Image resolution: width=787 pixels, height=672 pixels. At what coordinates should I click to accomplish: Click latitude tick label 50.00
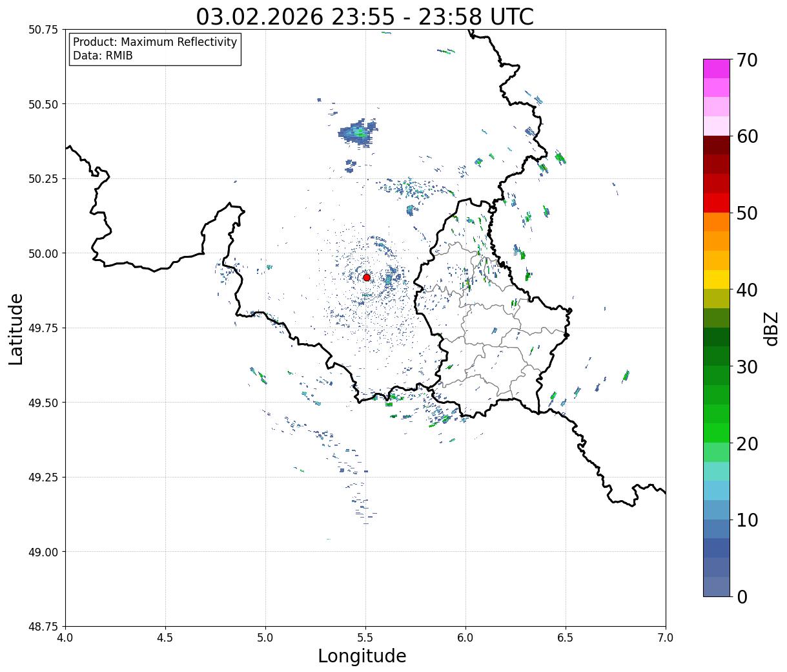click(43, 253)
